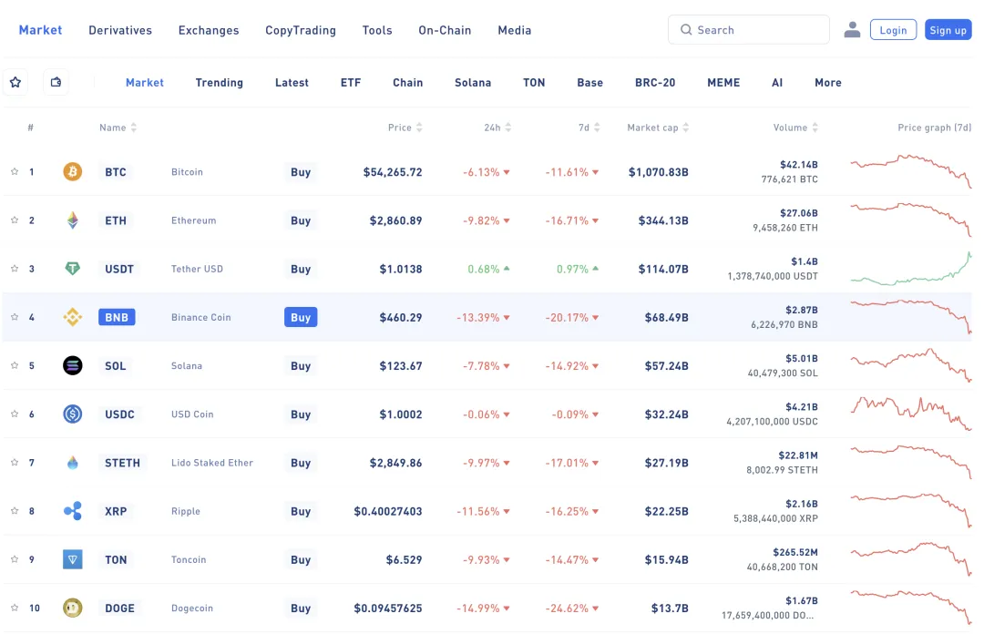This screenshot has height=634, width=984.
Task: Favorite Ethereum with its star toggle
Action: 15,220
